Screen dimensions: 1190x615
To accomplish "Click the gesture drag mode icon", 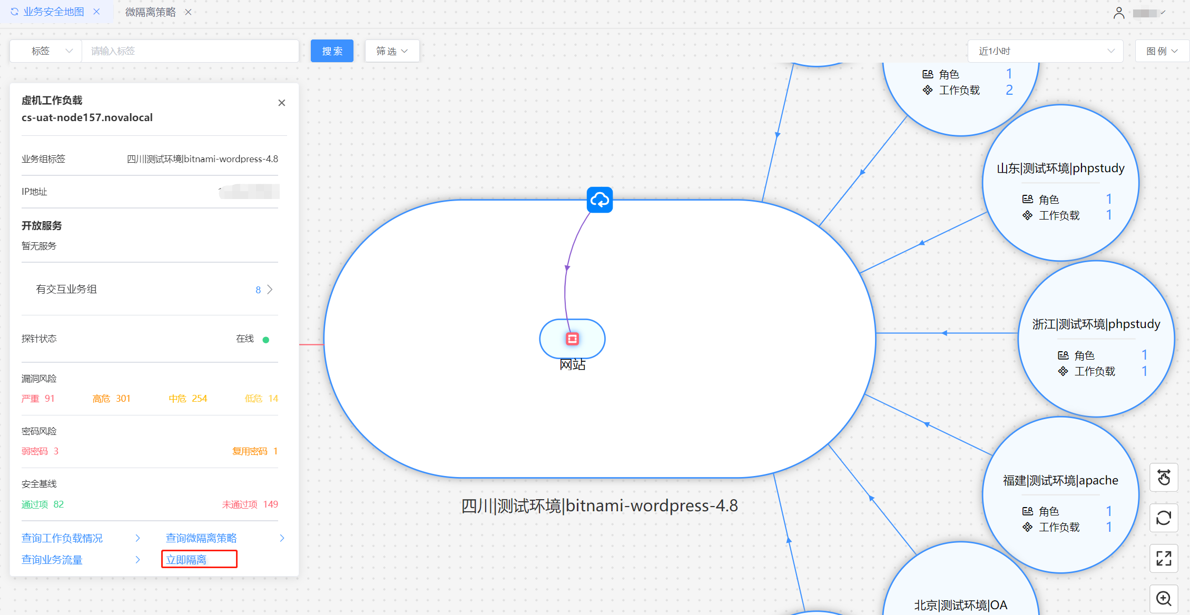I will point(1164,478).
